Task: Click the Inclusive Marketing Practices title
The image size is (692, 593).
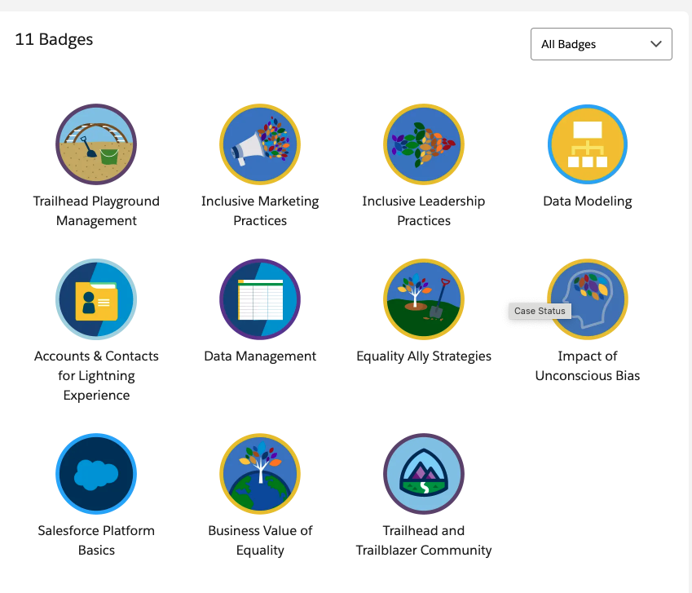Action: click(x=260, y=210)
